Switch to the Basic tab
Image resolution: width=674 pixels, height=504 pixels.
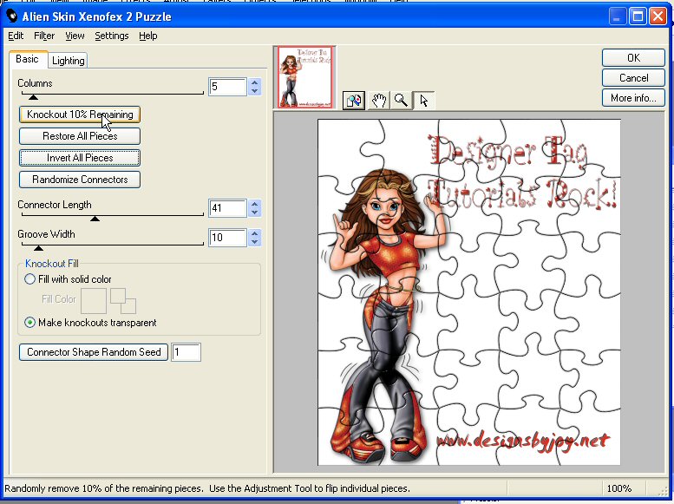(x=28, y=59)
